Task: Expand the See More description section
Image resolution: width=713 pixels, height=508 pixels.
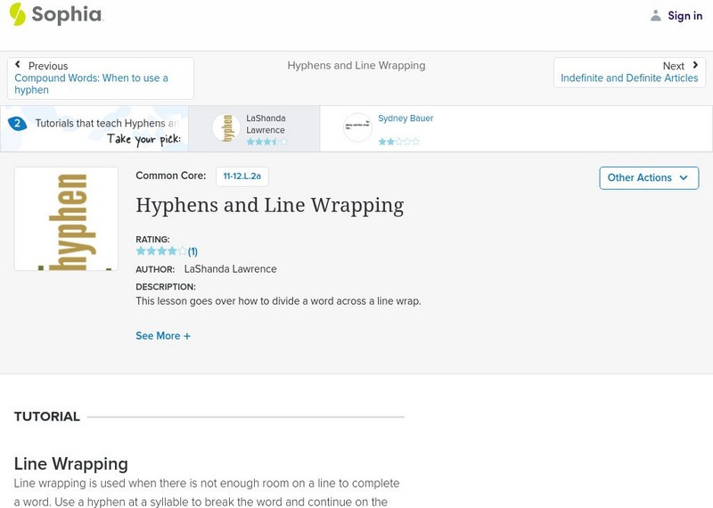Action: tap(158, 336)
